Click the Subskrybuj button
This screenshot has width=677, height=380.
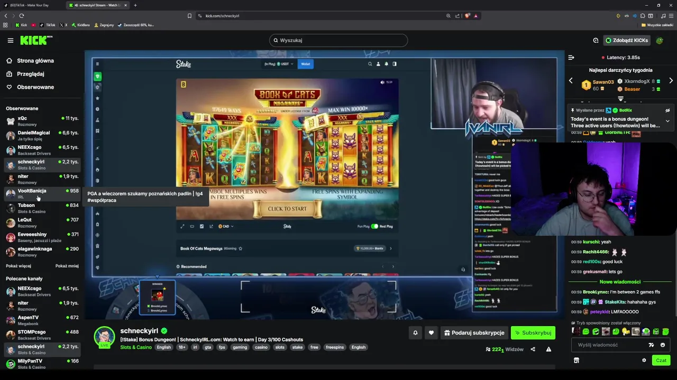533,332
